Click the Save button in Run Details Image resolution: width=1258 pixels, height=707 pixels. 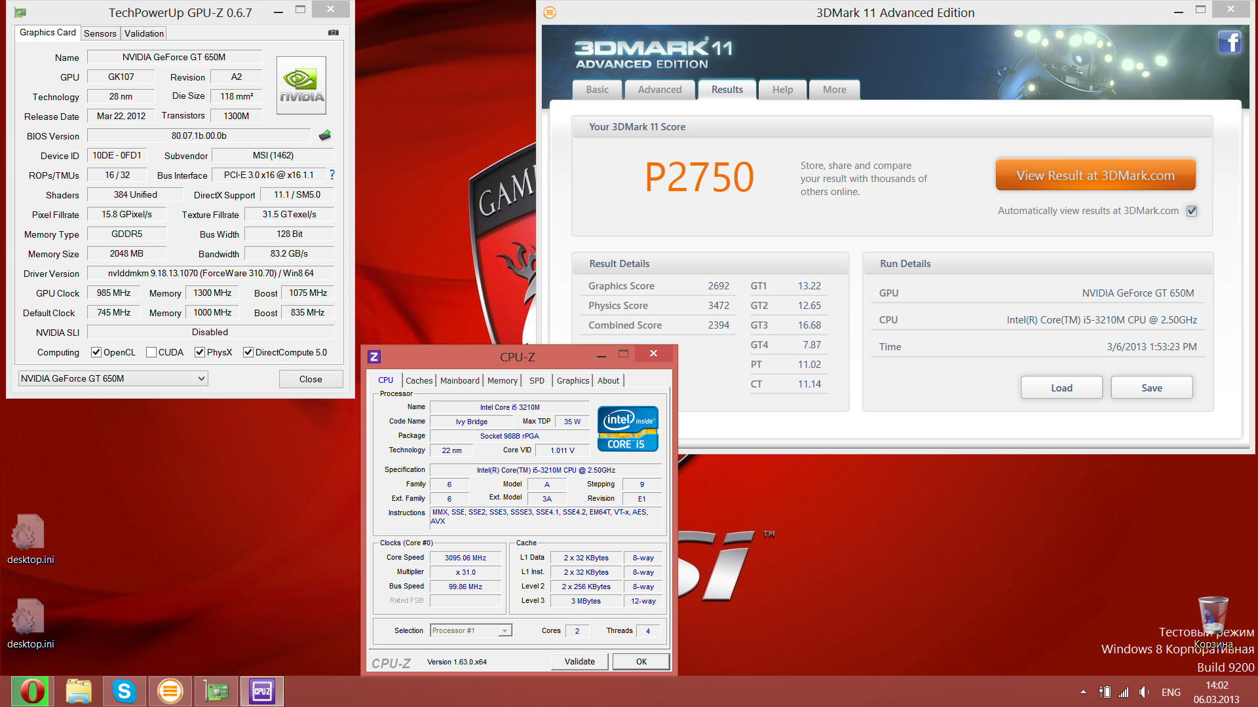click(x=1152, y=388)
